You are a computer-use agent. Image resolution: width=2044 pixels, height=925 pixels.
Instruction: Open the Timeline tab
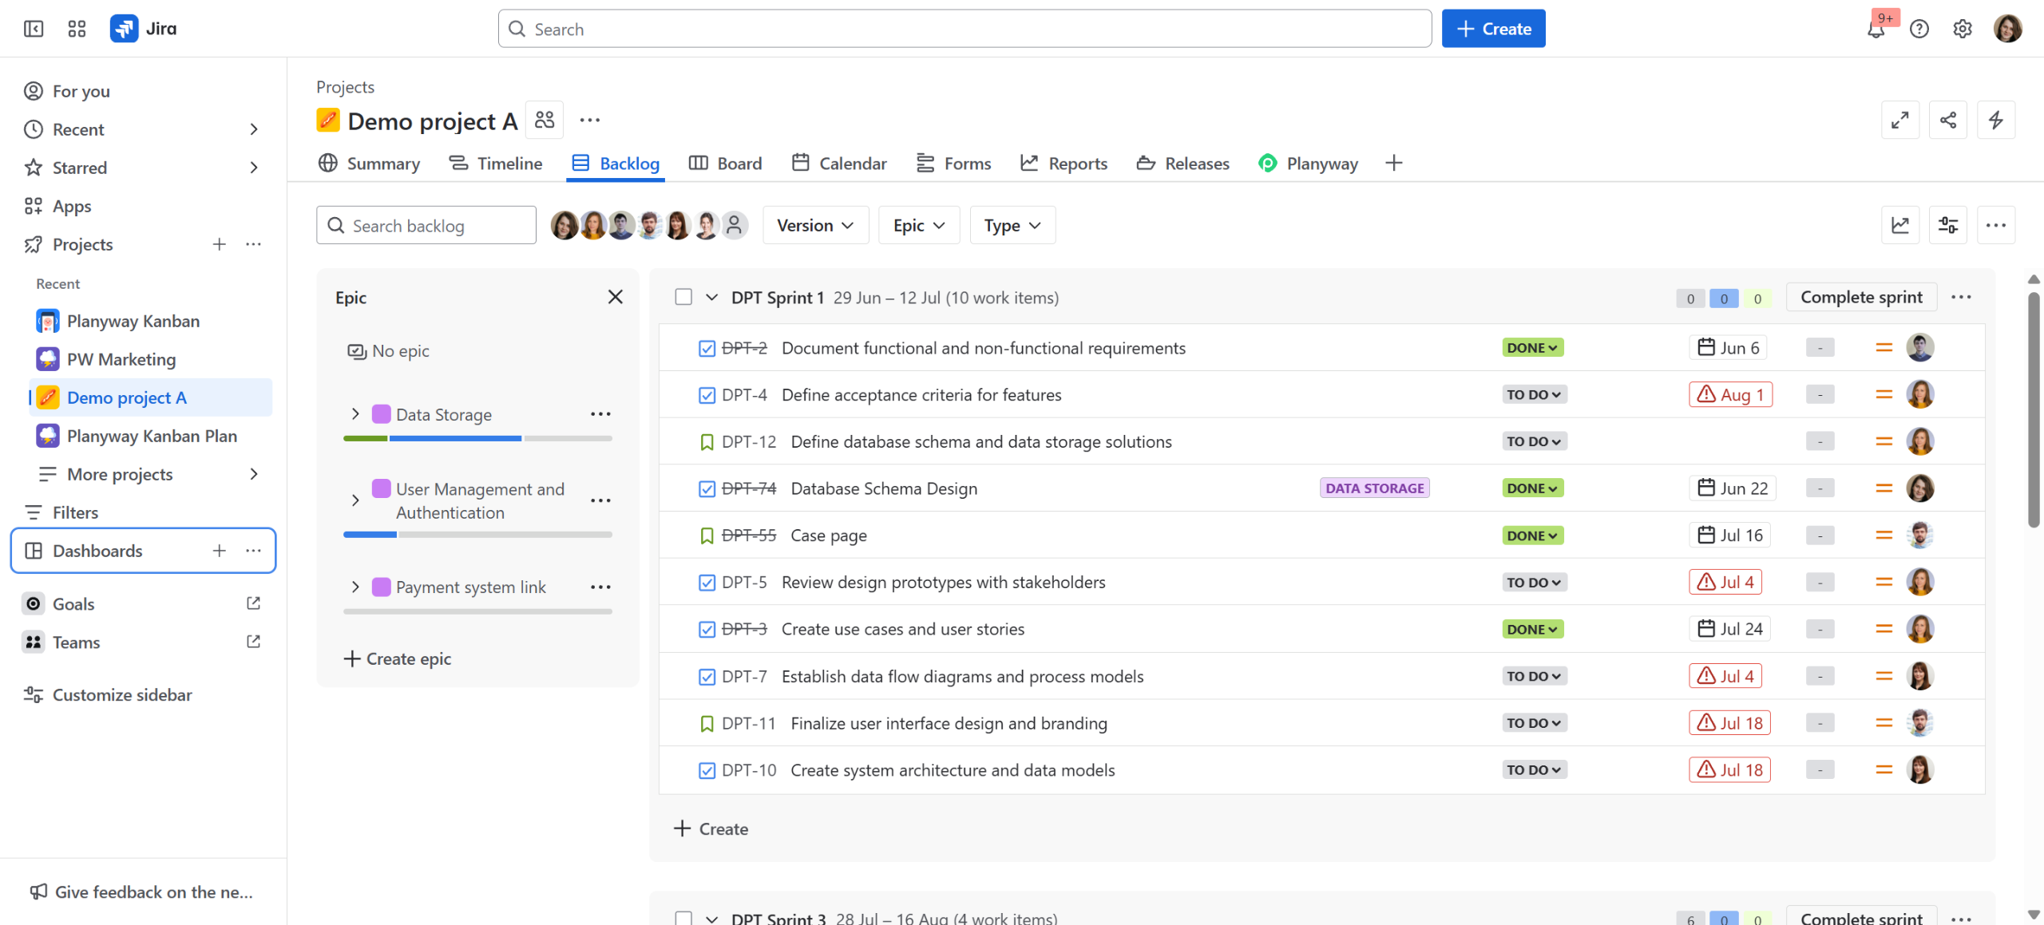pos(496,163)
